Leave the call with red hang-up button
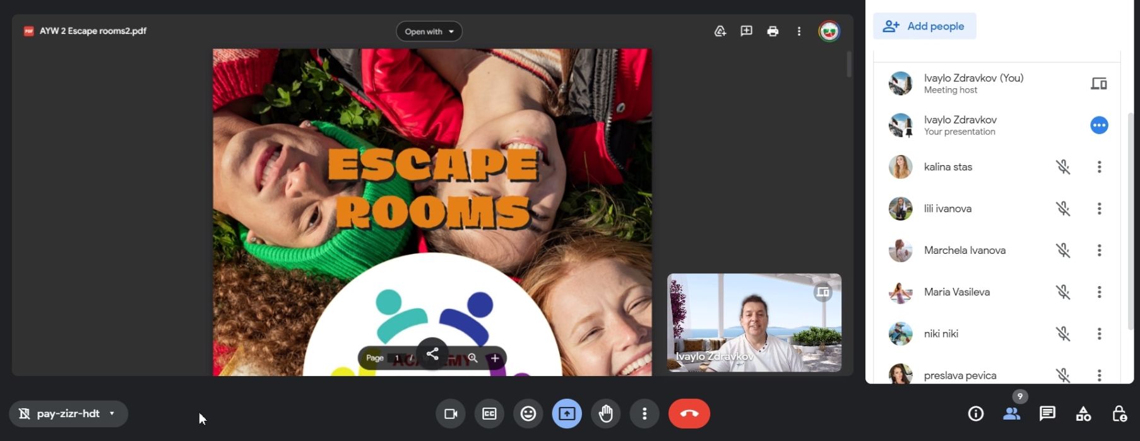Screen dimensions: 1140x441 pos(689,414)
